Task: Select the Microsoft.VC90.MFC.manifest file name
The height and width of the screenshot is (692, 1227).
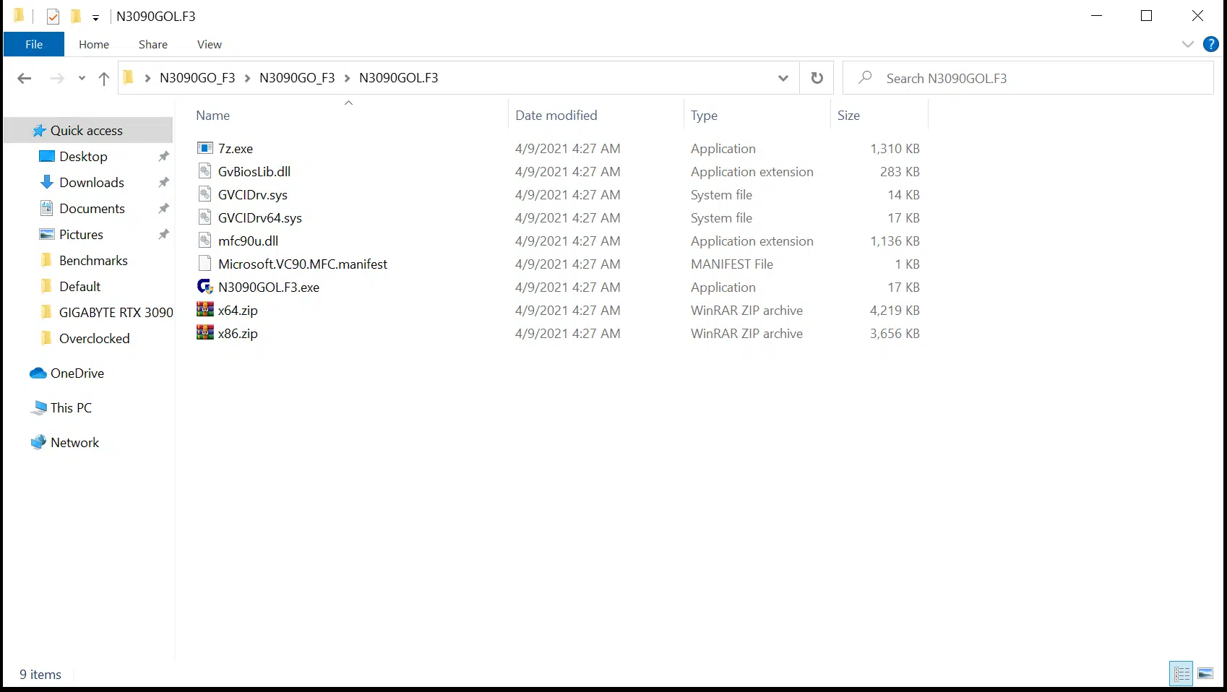Action: coord(303,264)
